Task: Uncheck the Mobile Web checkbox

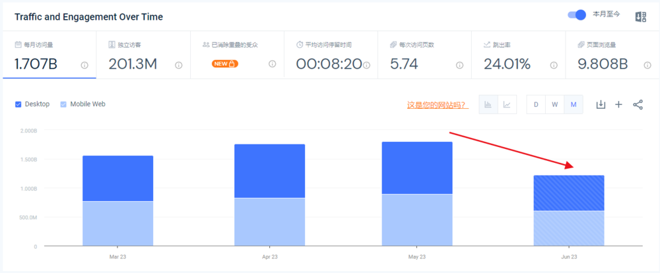Action: pyautogui.click(x=64, y=104)
